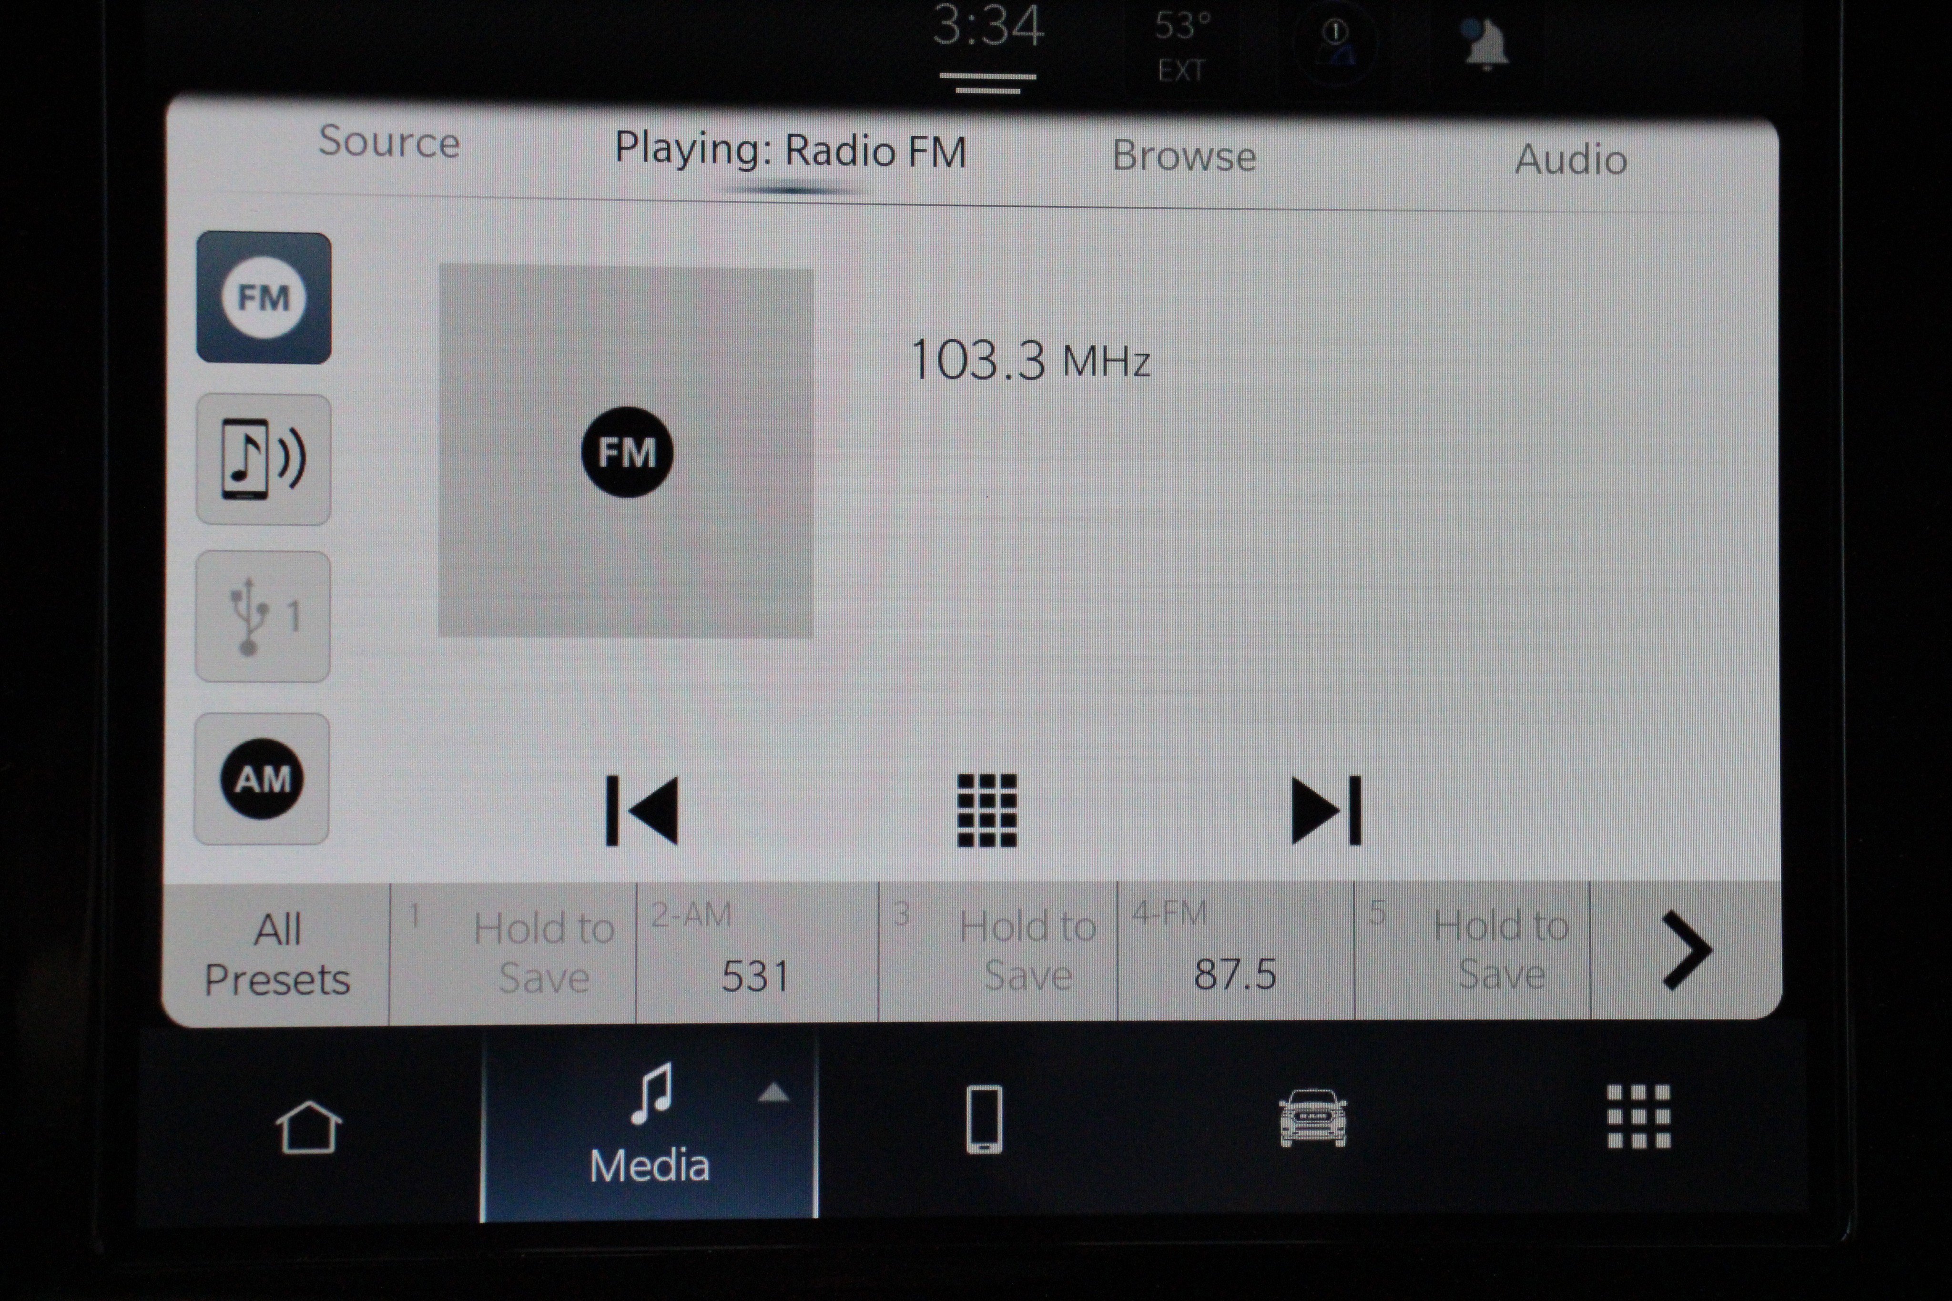
Task: Tap the All Presets button
Action: tap(277, 954)
